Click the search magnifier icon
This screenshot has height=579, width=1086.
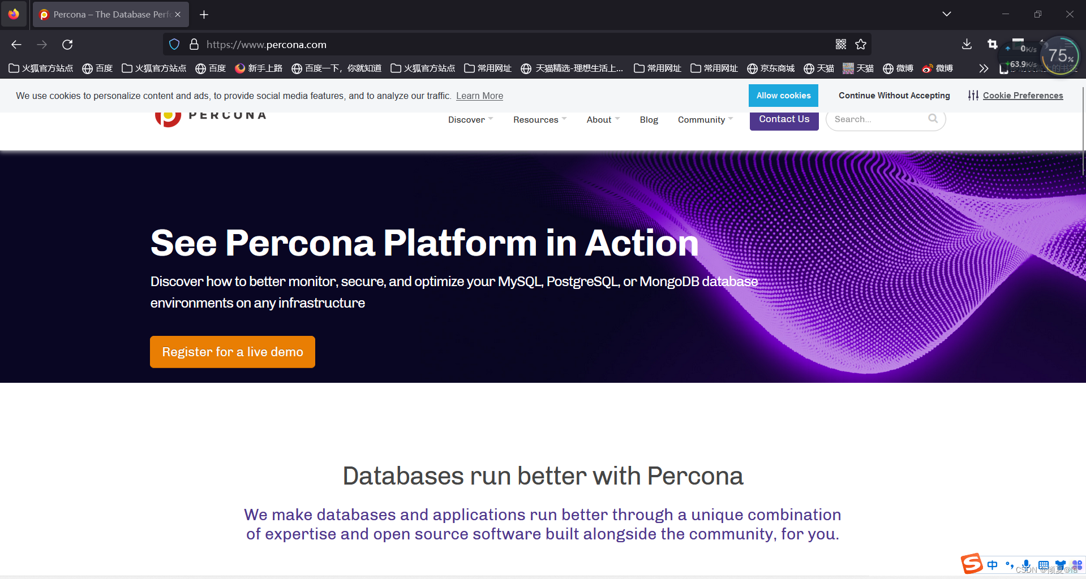(x=933, y=119)
